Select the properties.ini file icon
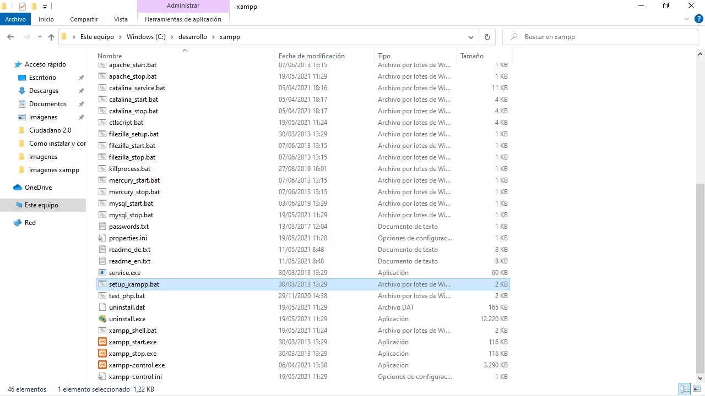 102,238
